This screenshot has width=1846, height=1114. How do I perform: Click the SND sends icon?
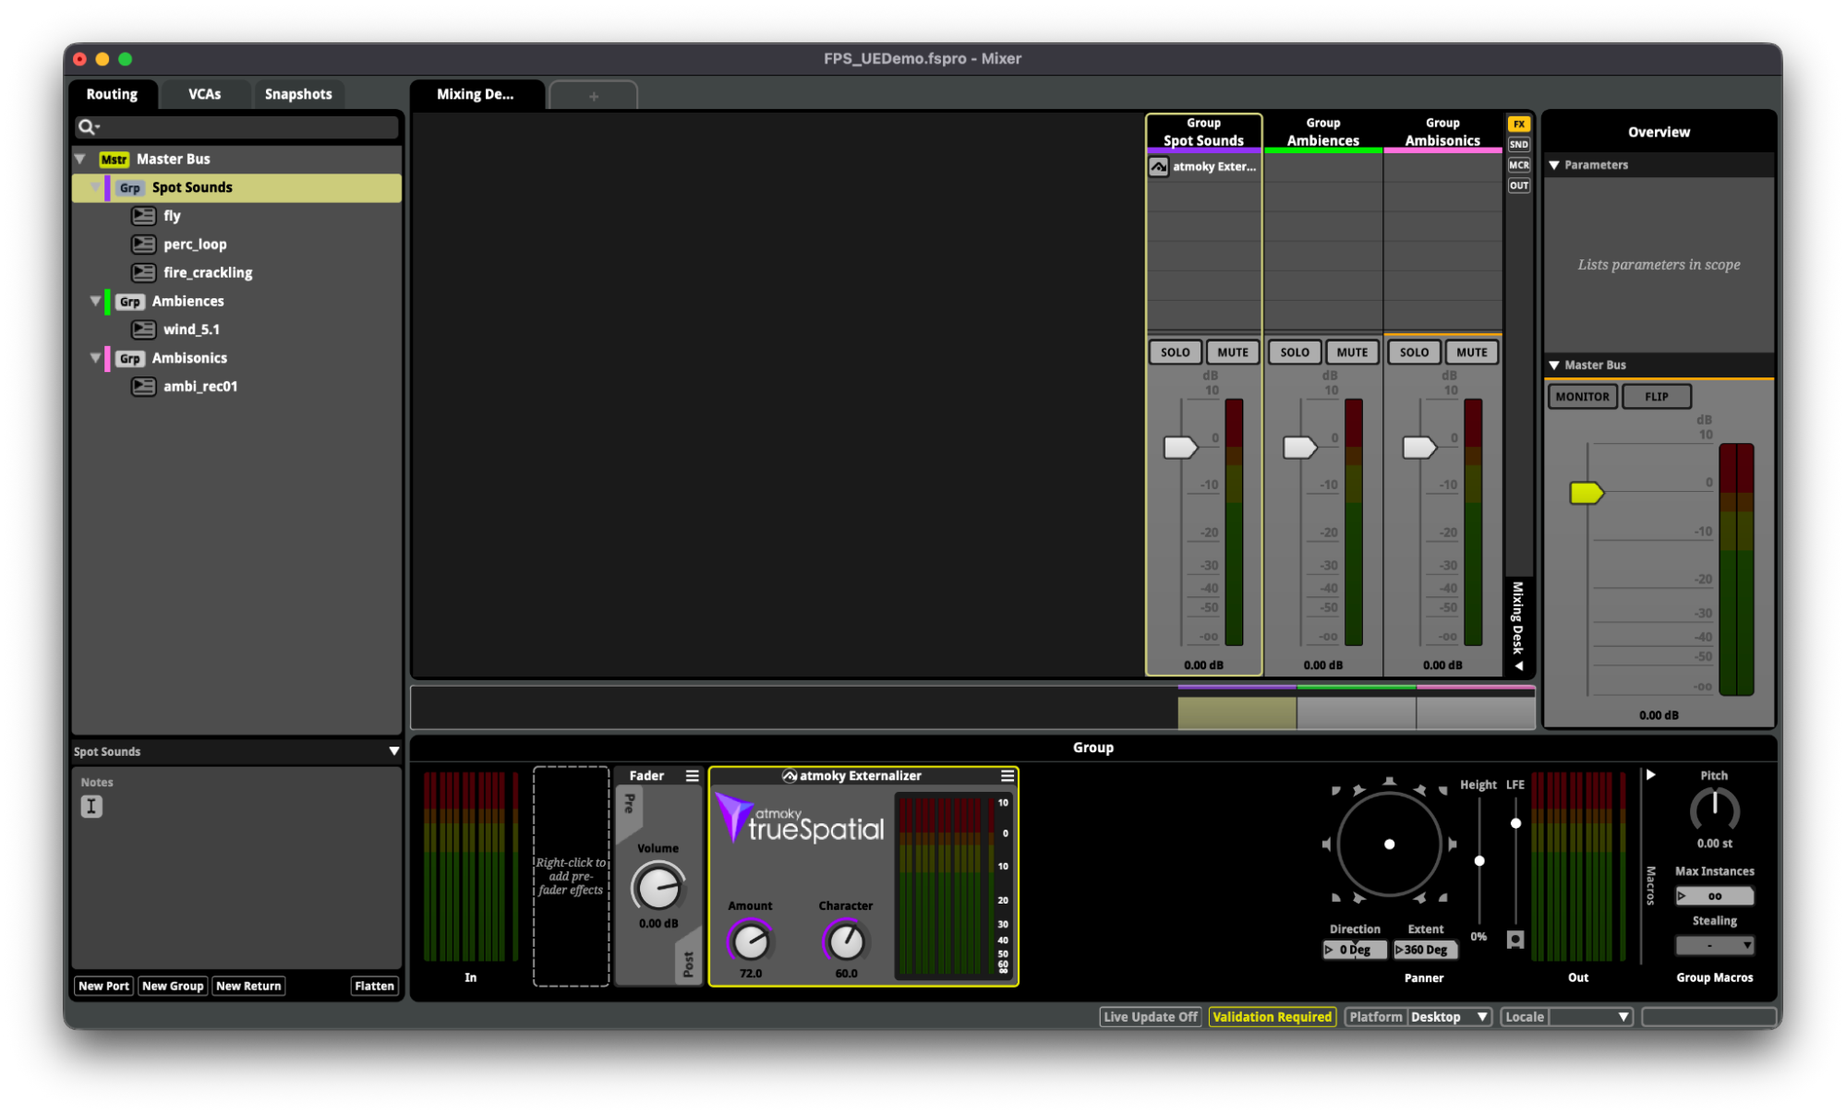click(1518, 144)
